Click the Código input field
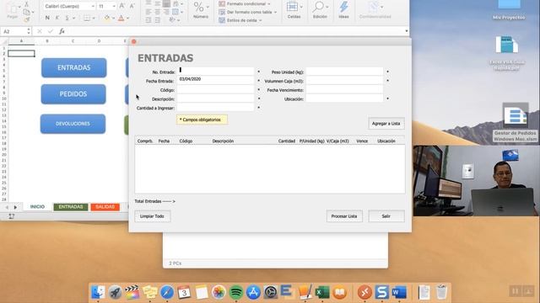 point(216,89)
